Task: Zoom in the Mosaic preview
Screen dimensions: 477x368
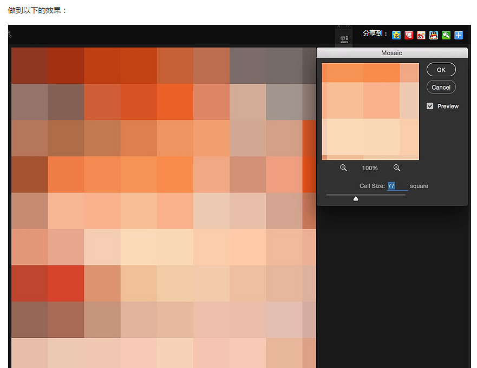Action: tap(397, 168)
